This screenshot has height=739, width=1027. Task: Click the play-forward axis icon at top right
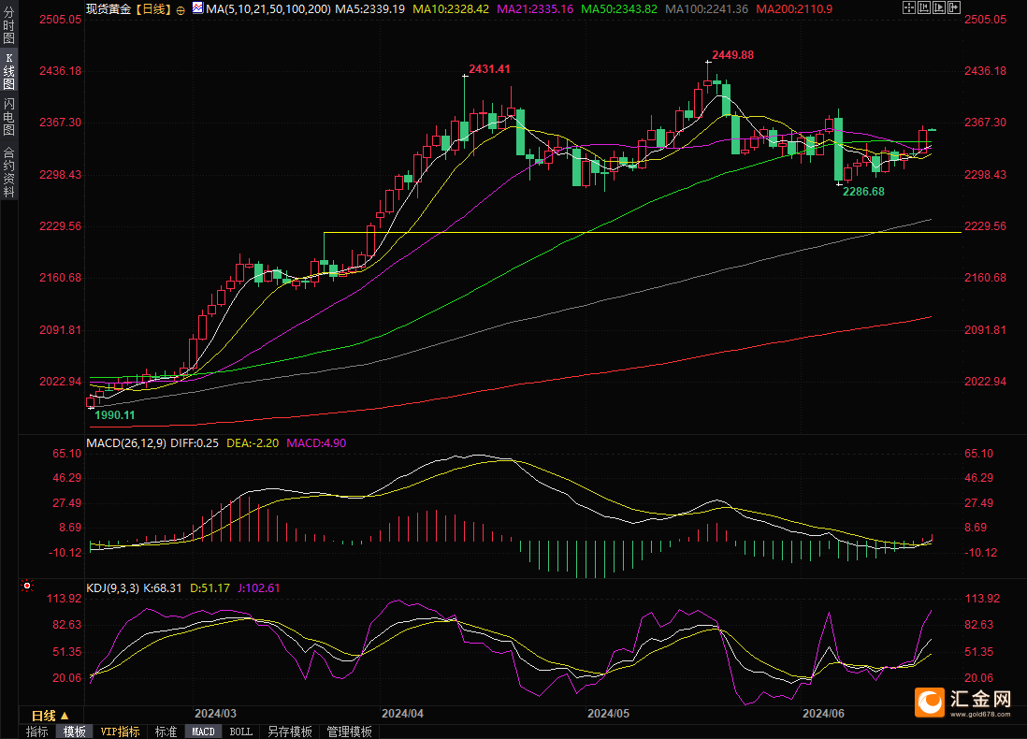click(x=939, y=7)
